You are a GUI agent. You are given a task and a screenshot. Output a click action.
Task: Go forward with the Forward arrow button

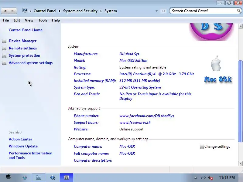tap(13, 11)
